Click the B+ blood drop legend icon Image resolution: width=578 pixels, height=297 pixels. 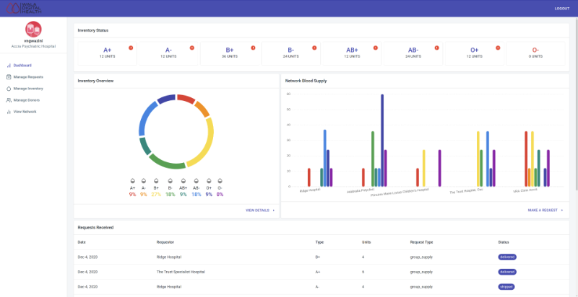point(156,181)
